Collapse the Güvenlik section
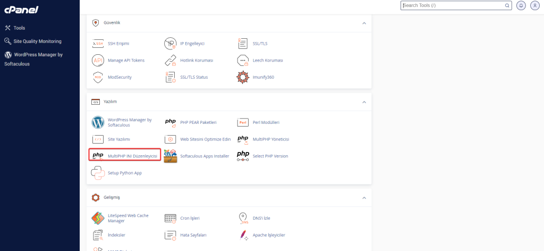Image resolution: width=544 pixels, height=251 pixels. [364, 23]
